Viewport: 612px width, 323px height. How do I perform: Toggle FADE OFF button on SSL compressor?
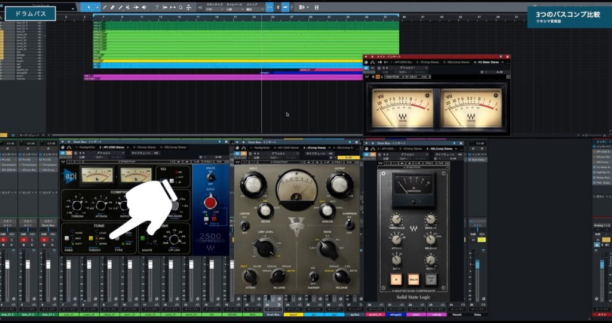point(432,279)
